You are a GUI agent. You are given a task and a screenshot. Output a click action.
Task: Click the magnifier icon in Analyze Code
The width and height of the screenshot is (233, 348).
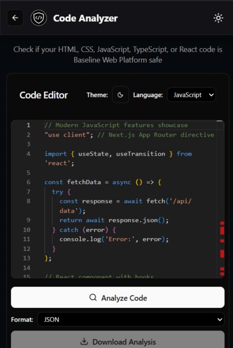tap(93, 297)
